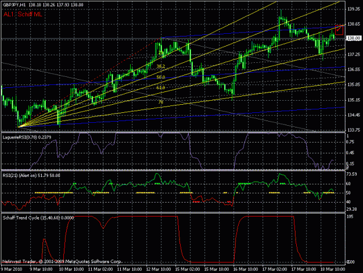Click the "18 Mar 10:00" time label
The height and width of the screenshot is (273, 363).
(333, 270)
